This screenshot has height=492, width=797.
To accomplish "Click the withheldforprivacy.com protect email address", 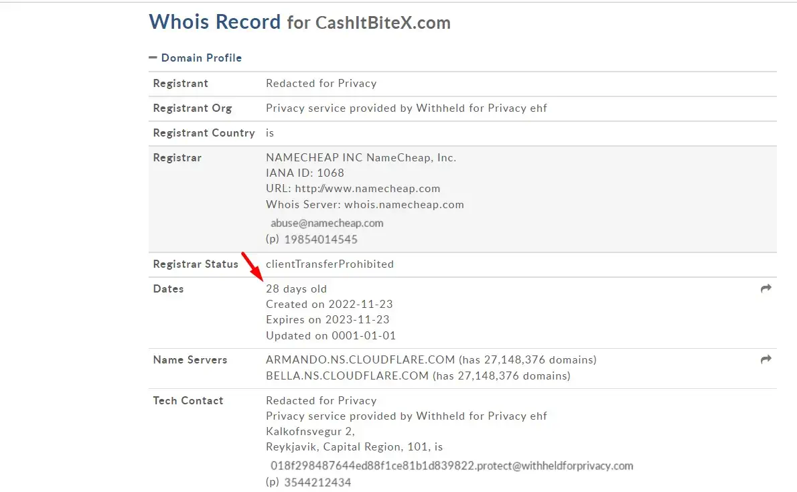I will 452,466.
